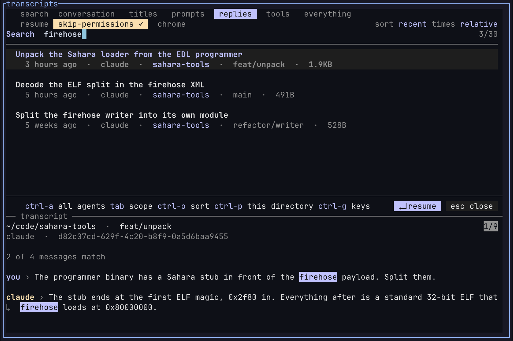
Task: Click the highlighted firehose in claude's reply
Action: pos(39,307)
